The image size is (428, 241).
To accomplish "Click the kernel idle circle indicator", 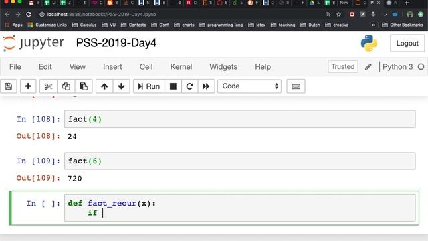I will [x=421, y=67].
